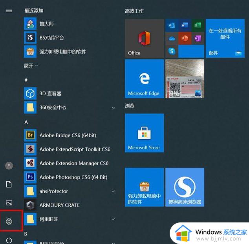This screenshot has height=244, width=249.
Task: Select Adobe Photoshop CS6 (64 Bit) text
Action: (x=73, y=177)
